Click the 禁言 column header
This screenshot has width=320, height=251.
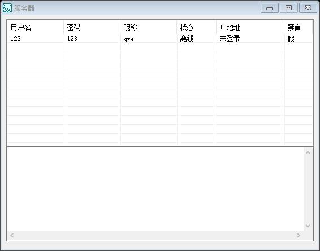pos(299,27)
